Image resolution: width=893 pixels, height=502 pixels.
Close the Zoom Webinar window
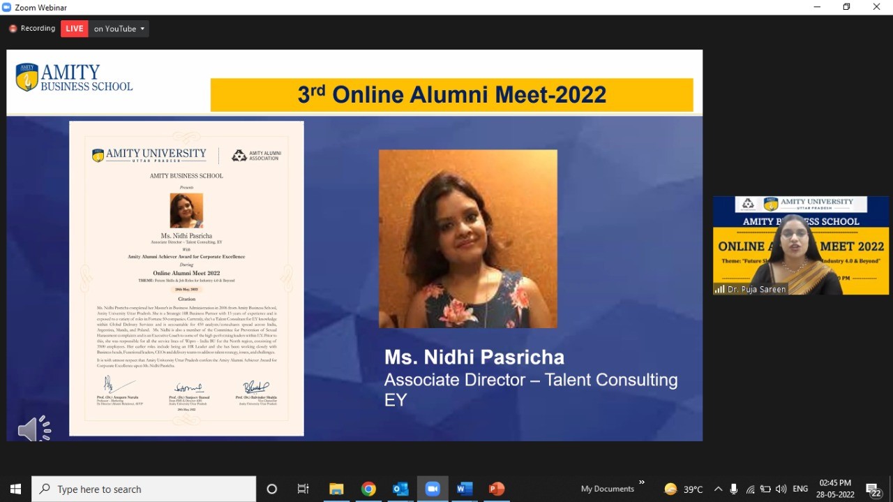(877, 7)
